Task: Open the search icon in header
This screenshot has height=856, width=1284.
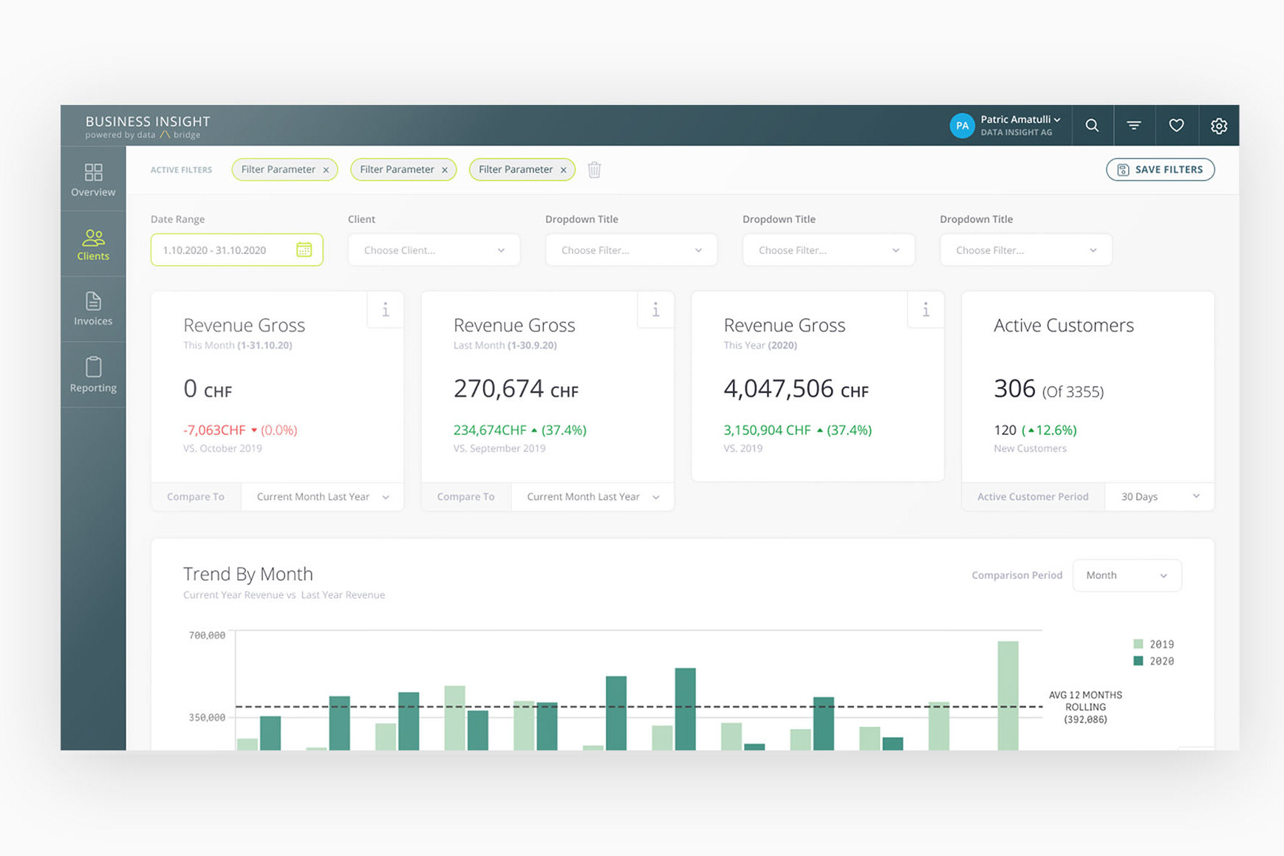Action: coord(1092,126)
